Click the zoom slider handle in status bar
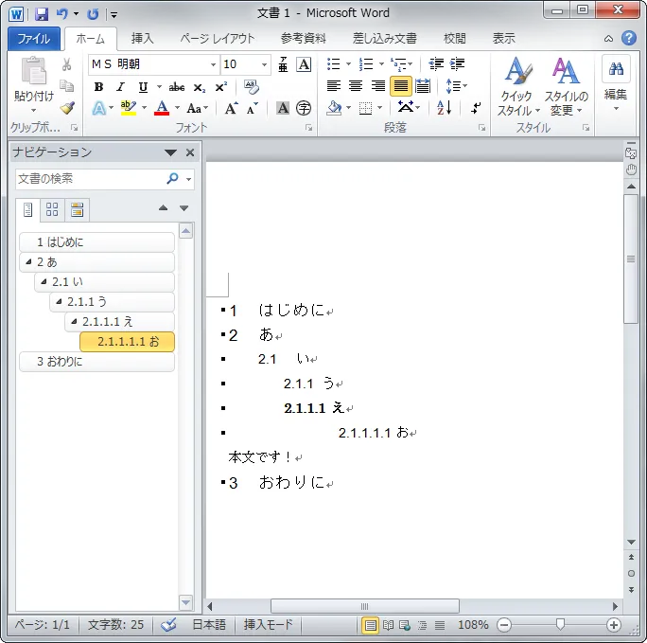The width and height of the screenshot is (647, 643). pos(561,625)
